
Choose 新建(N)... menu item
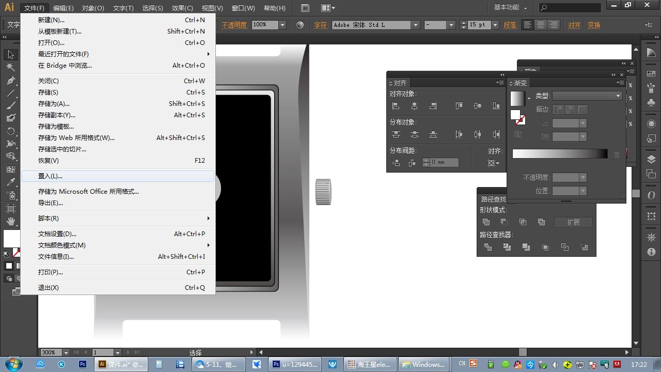pos(118,20)
